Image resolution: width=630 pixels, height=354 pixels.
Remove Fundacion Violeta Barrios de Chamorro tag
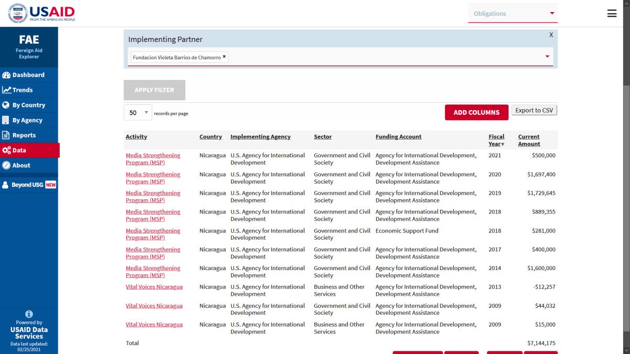click(x=224, y=57)
